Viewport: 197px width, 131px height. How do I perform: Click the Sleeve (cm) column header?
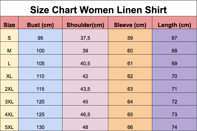(130, 25)
